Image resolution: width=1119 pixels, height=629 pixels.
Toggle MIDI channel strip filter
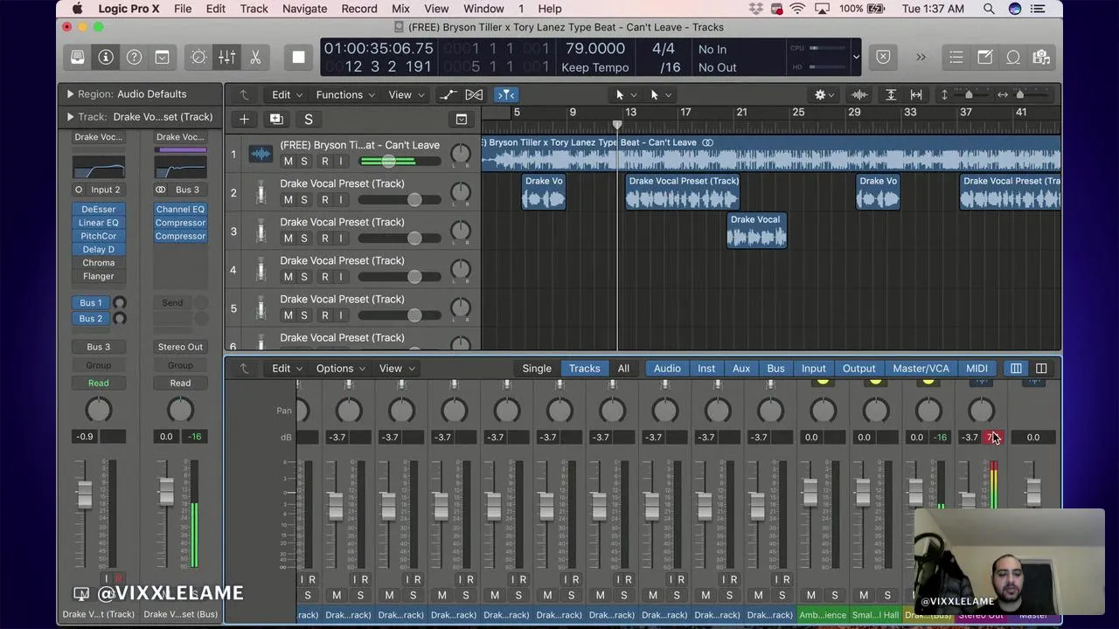coord(977,368)
